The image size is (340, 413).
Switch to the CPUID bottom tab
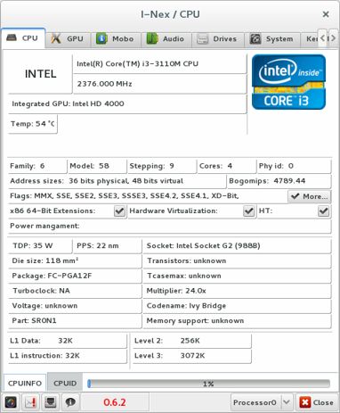[x=65, y=383]
